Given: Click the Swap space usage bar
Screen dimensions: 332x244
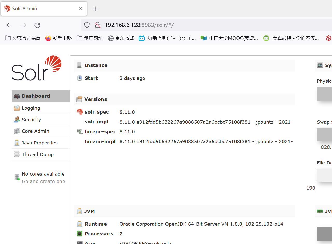Looking at the screenshot, I should 324,134.
